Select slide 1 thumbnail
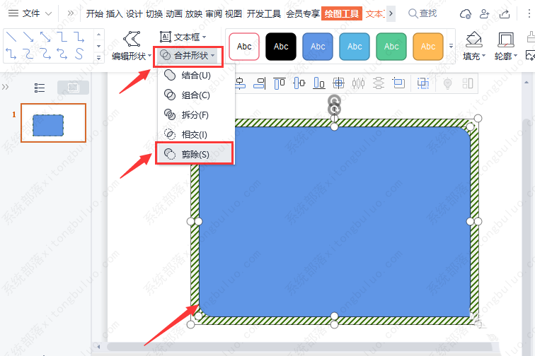This screenshot has width=535, height=356. point(53,123)
